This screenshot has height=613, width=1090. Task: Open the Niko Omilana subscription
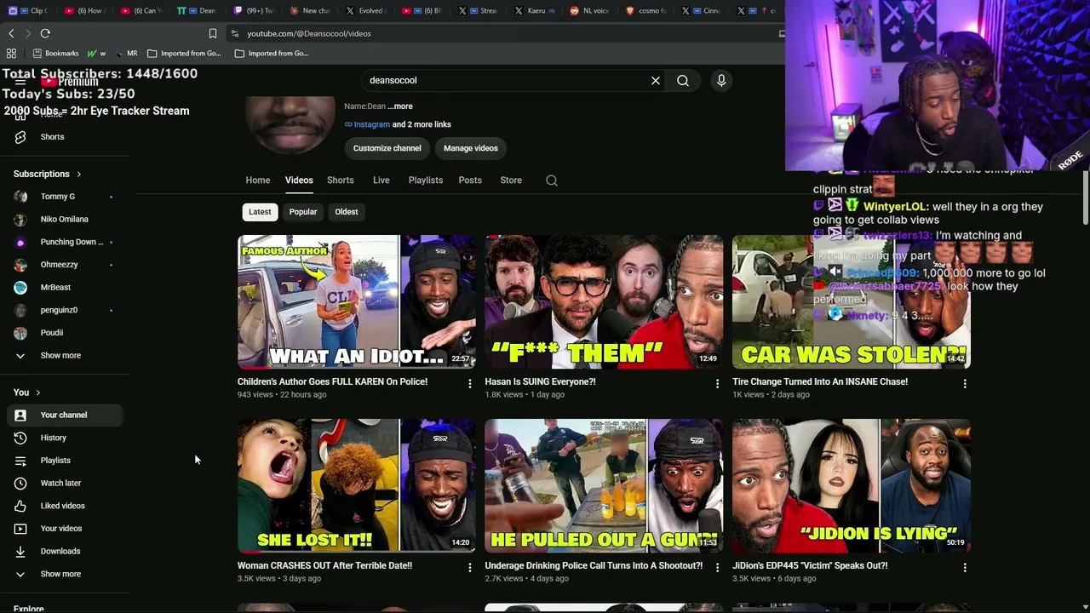pyautogui.click(x=65, y=219)
